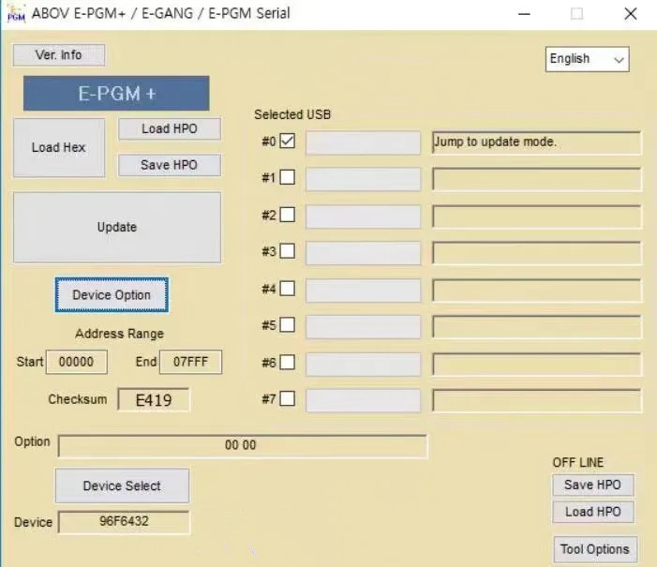Click the status box for USB #1
The height and width of the screenshot is (567, 657).
click(x=536, y=179)
